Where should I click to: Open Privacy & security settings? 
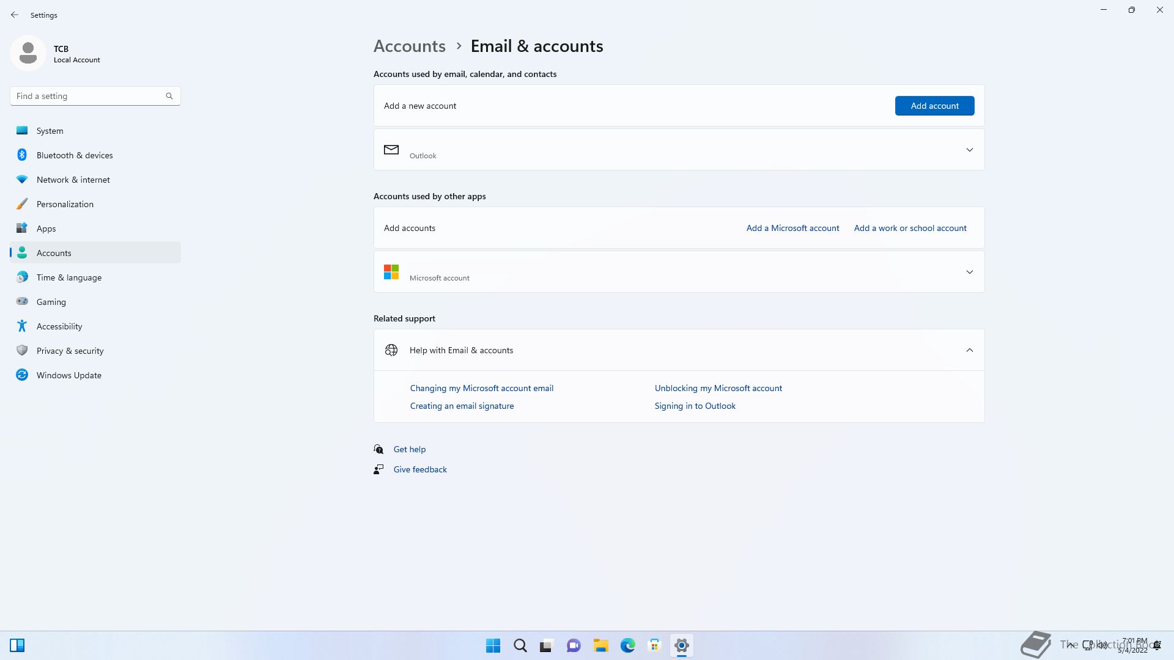coord(95,351)
